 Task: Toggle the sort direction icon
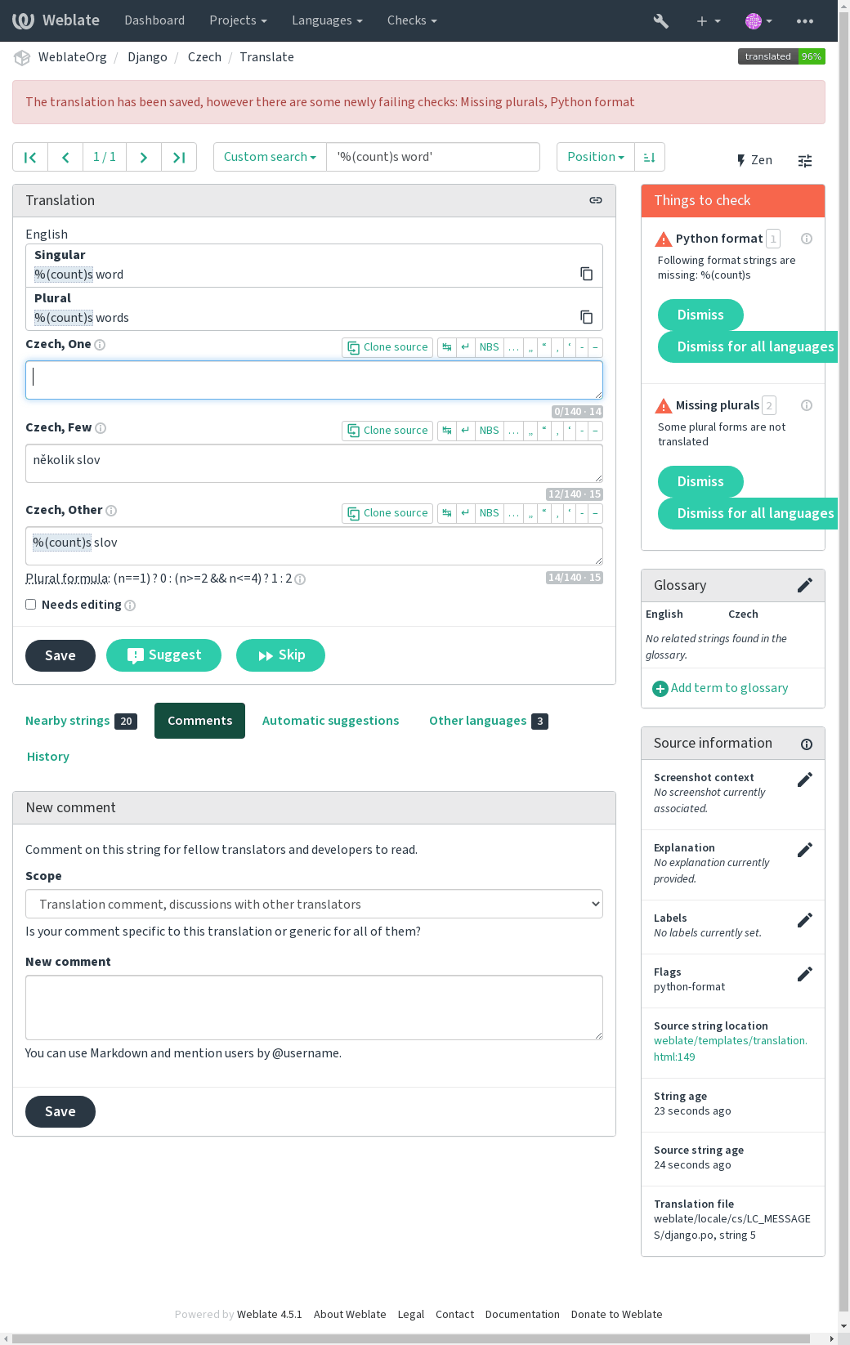650,157
